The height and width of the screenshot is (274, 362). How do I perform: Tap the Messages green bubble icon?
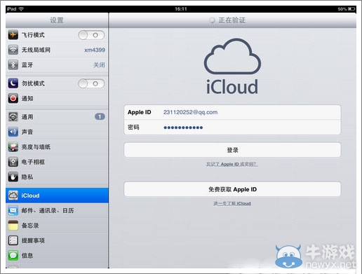(13, 255)
